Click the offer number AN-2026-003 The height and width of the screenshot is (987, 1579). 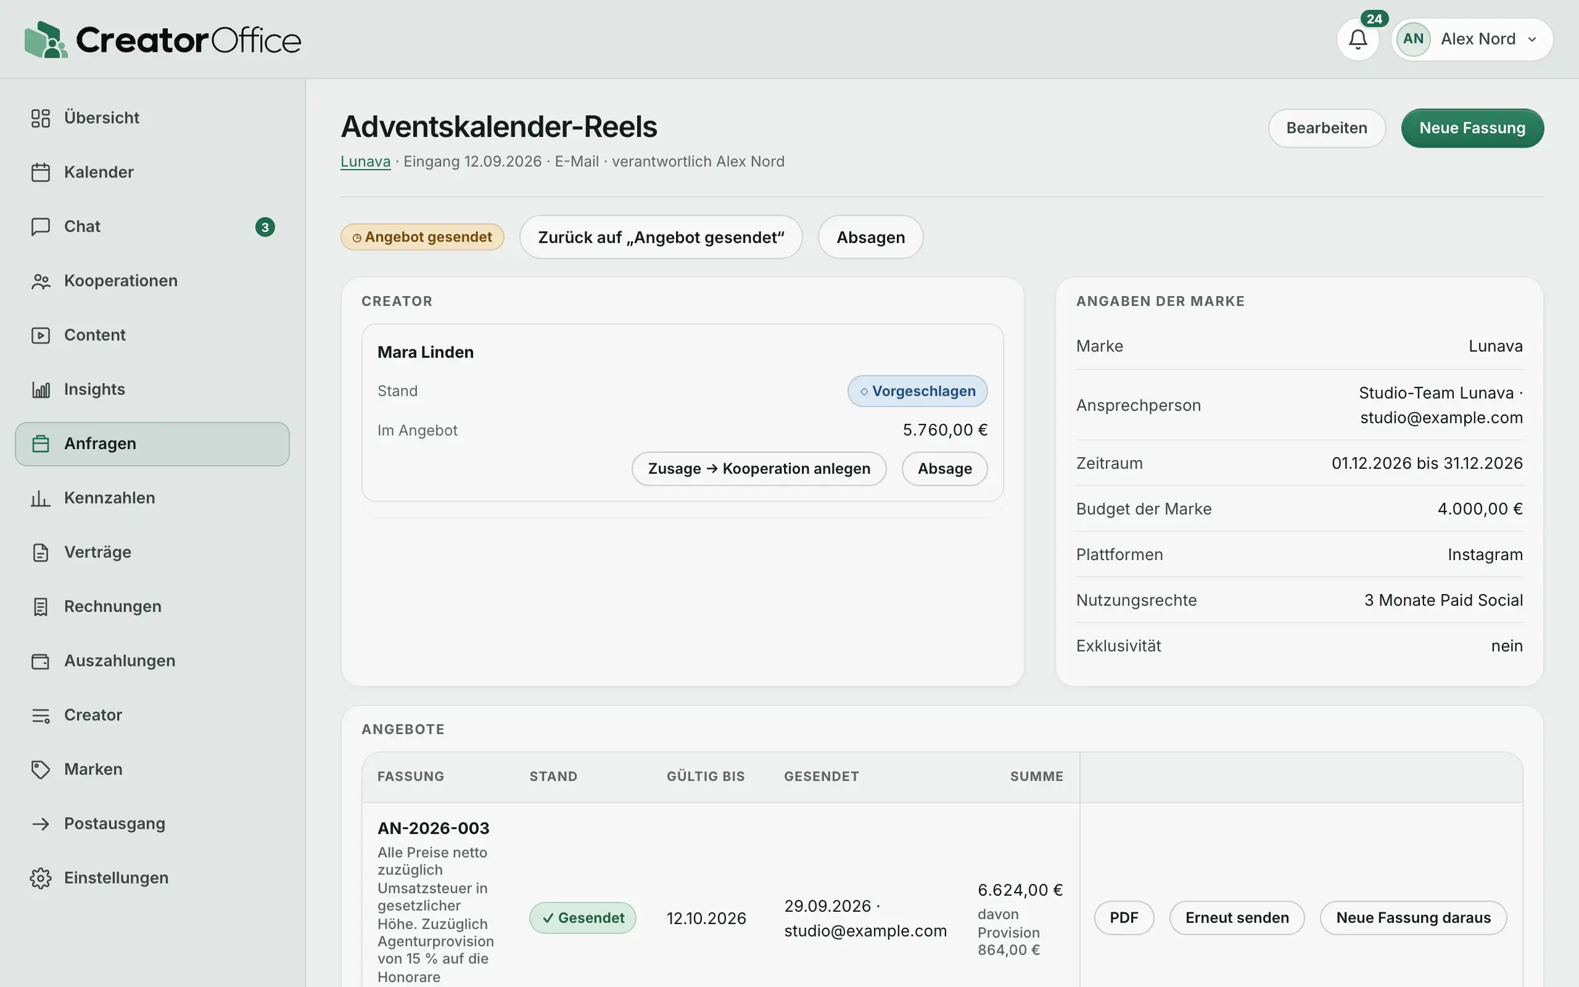(x=433, y=828)
